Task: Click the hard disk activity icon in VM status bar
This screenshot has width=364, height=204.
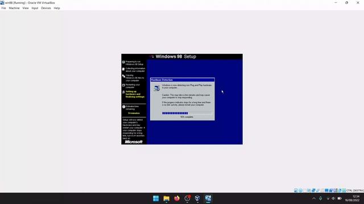Action: tap(296, 190)
